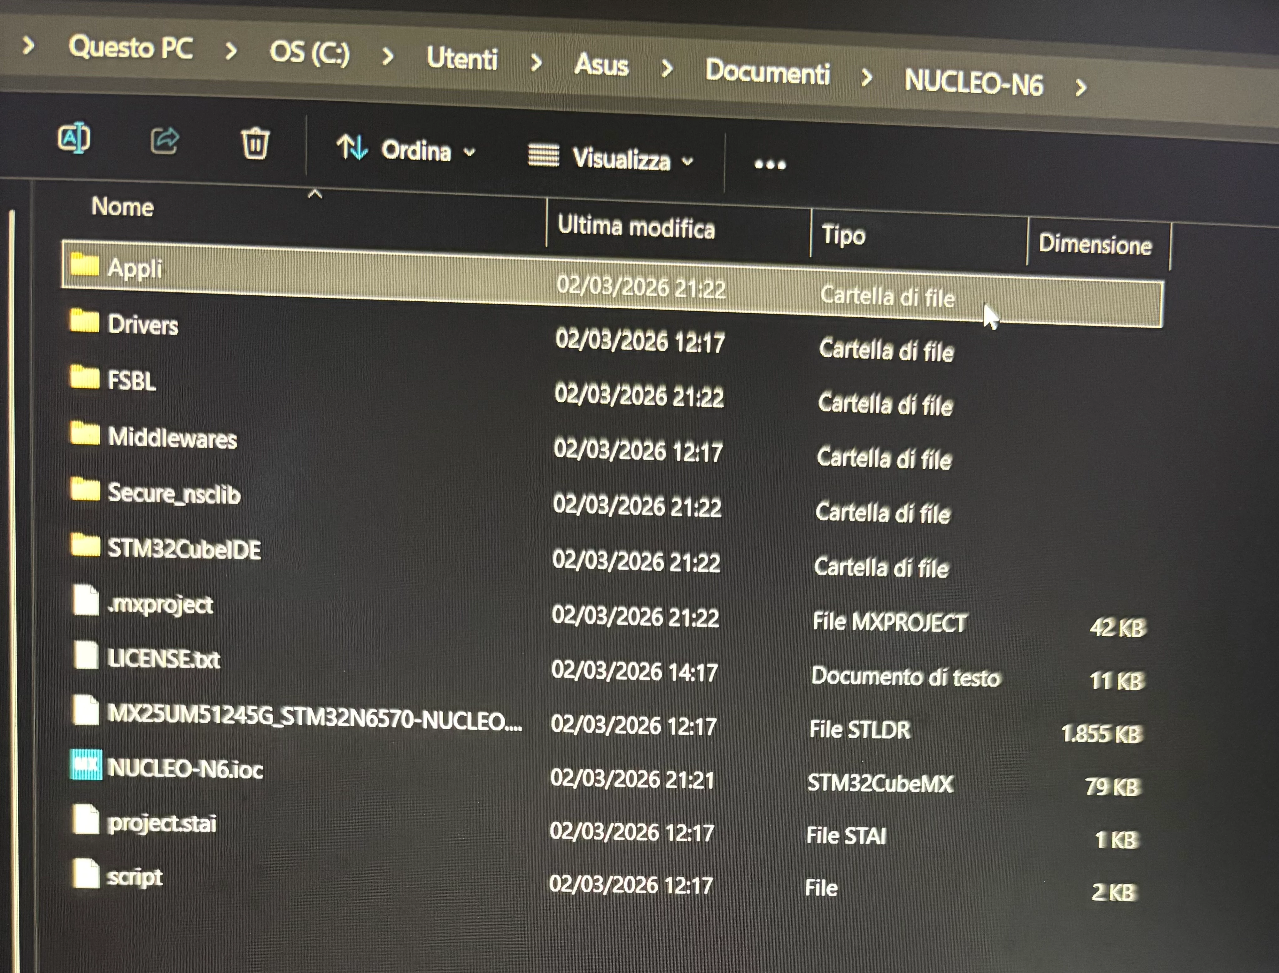Sort by the Nome column header
This screenshot has height=973, width=1279.
123,207
